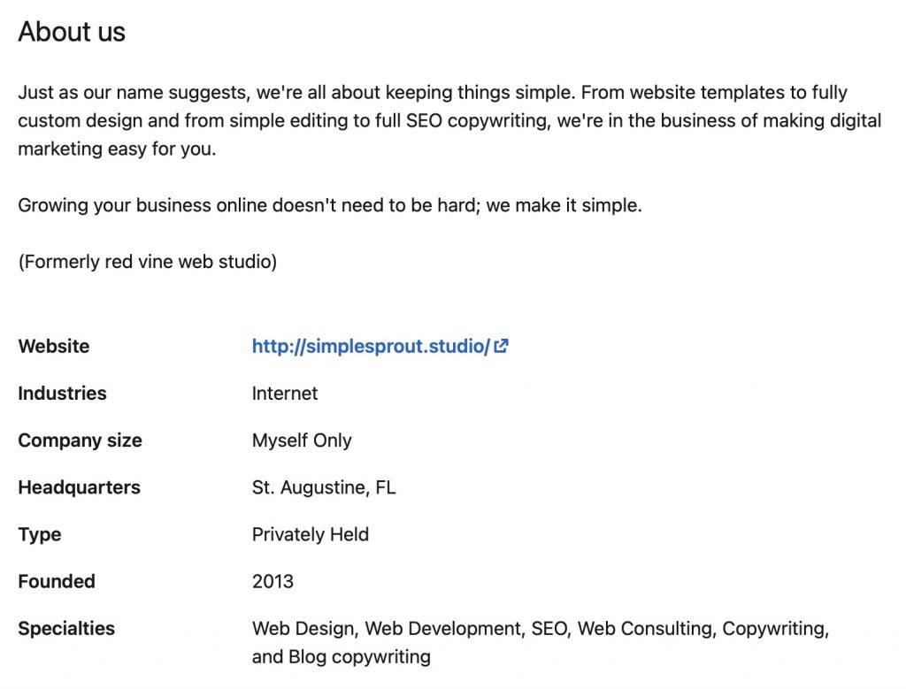906x689 pixels.
Task: Click the About us heading
Action: click(x=72, y=33)
